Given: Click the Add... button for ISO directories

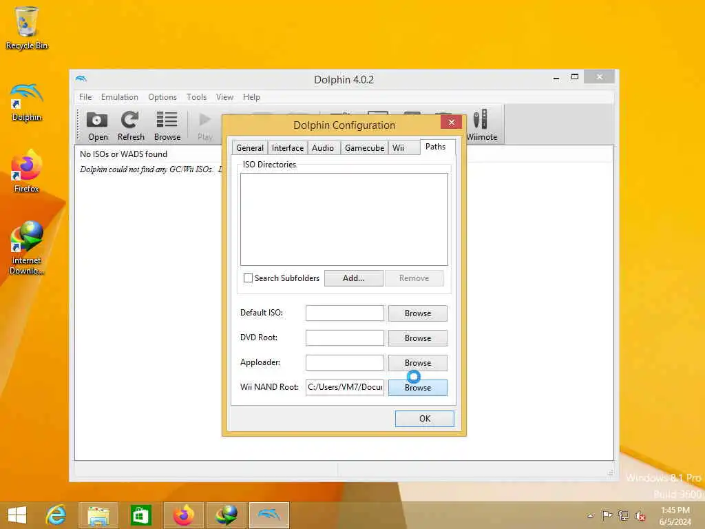Looking at the screenshot, I should 353,278.
